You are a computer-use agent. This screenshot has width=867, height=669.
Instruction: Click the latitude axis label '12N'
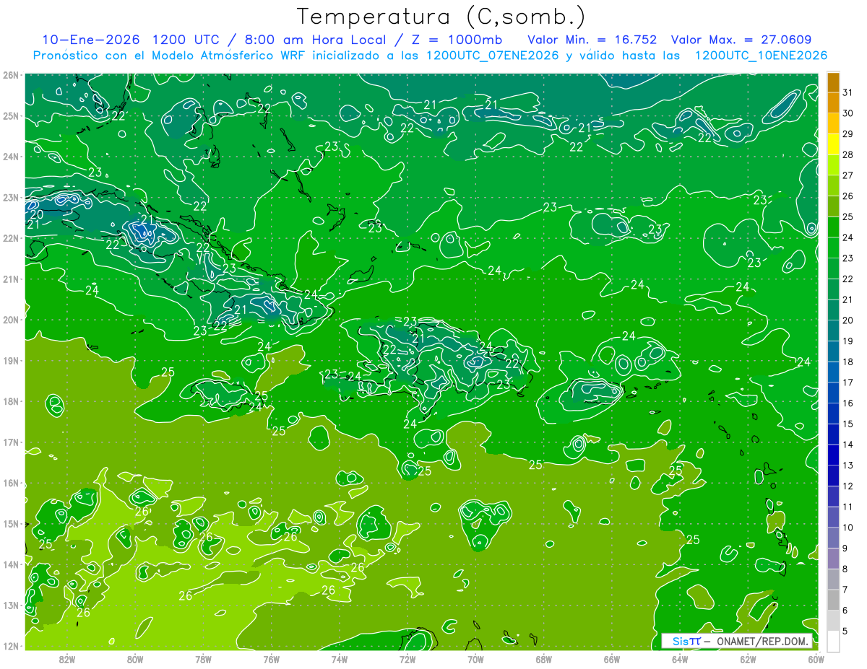[x=11, y=646]
